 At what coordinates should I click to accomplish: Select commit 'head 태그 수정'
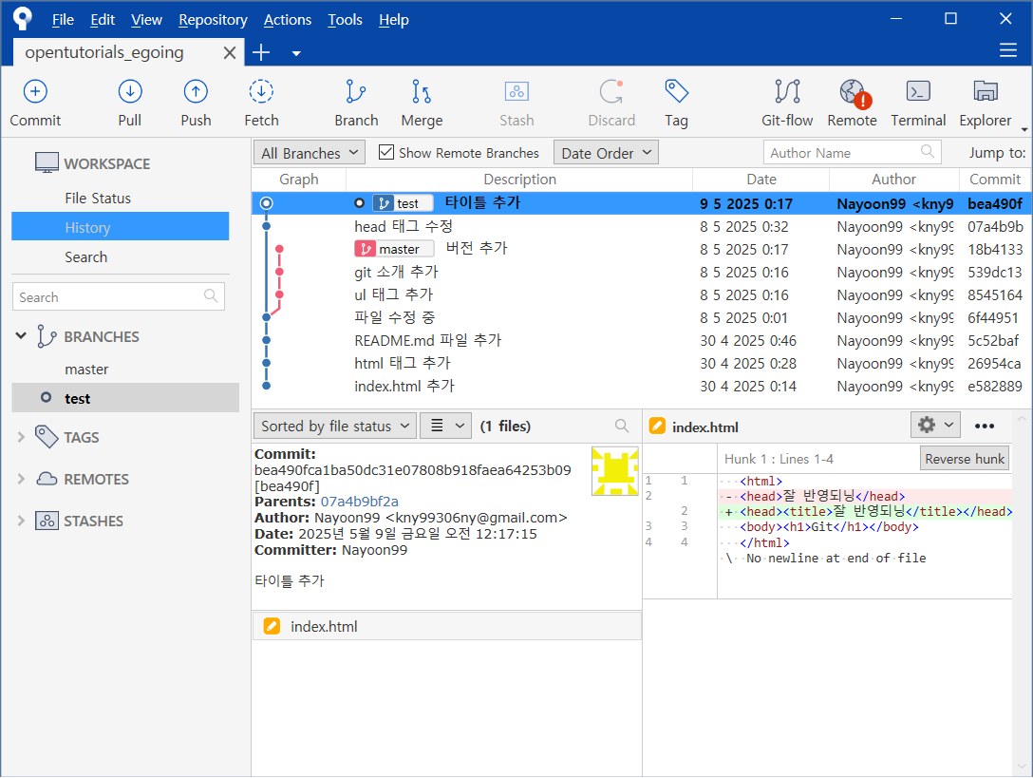pyautogui.click(x=642, y=226)
